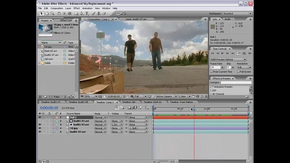Click the Loop option icon in Time Controls
The image size is (290, 163).
(239, 53)
